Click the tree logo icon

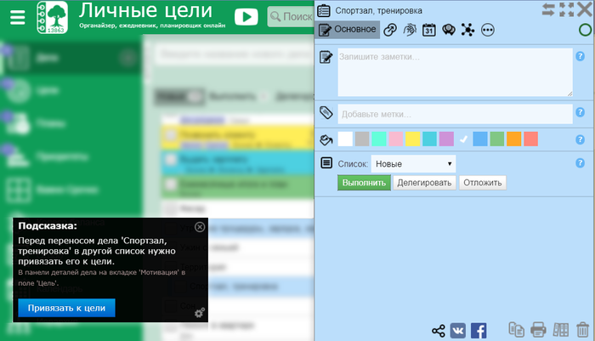[x=53, y=18]
